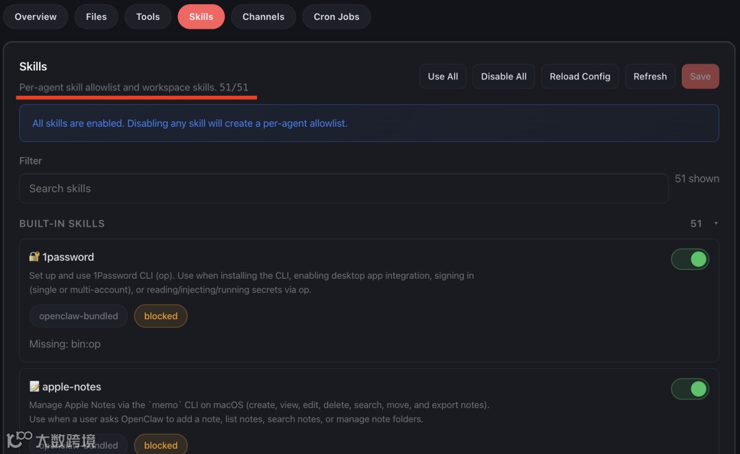The width and height of the screenshot is (740, 454).
Task: Focus the Search skills filter field
Action: (343, 188)
